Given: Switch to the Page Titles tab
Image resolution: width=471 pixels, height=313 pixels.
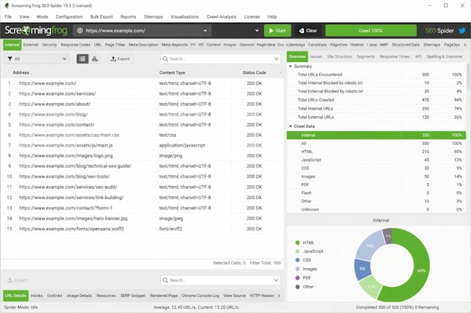Looking at the screenshot, I should (115, 45).
